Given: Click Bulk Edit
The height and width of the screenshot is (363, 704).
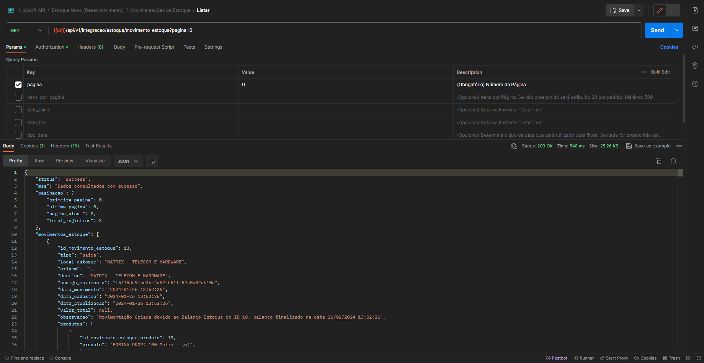Looking at the screenshot, I should 660,72.
